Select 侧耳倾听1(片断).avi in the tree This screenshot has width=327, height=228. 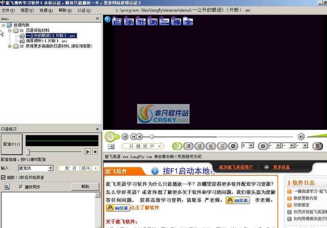(47, 41)
